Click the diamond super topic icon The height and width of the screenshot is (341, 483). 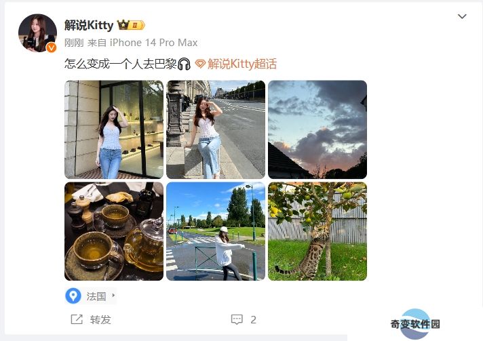[200, 64]
